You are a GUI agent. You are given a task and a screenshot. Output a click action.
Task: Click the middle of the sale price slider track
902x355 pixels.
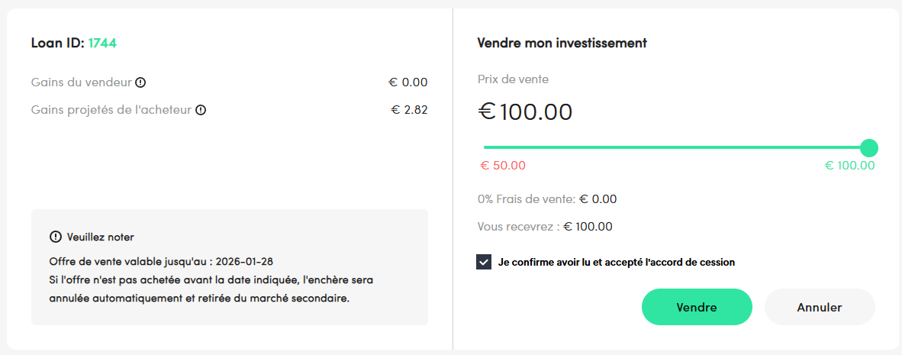tap(675, 147)
